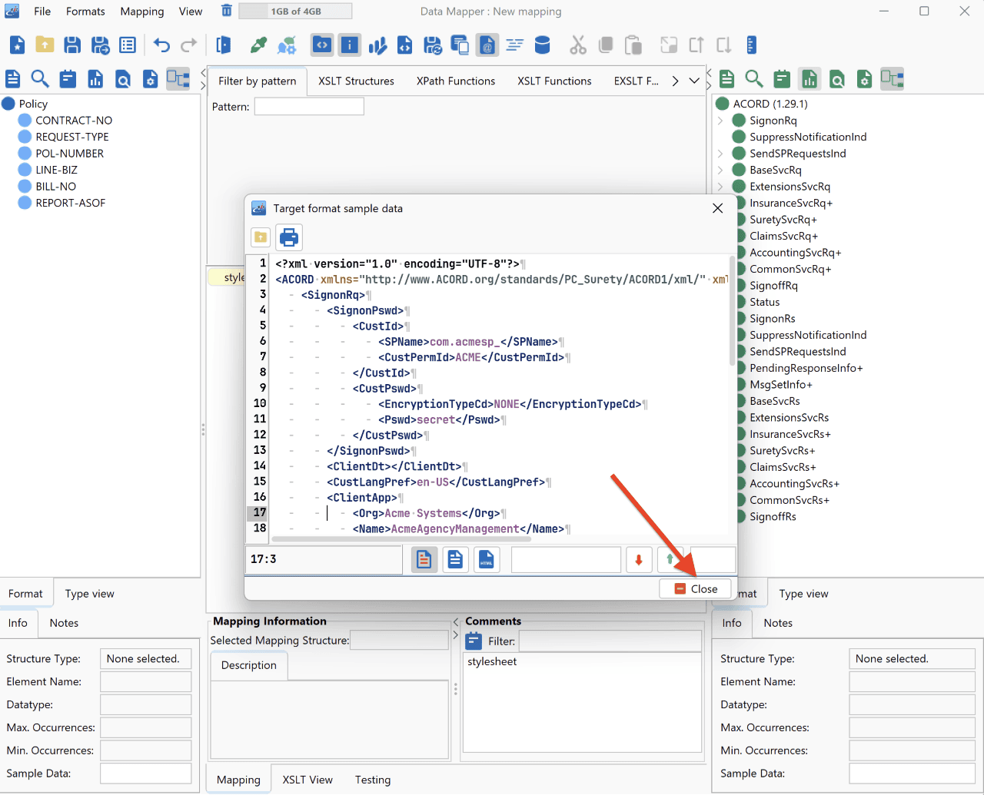Open the Mapping menu
Viewport: 984px width, 795px height.
coord(142,12)
